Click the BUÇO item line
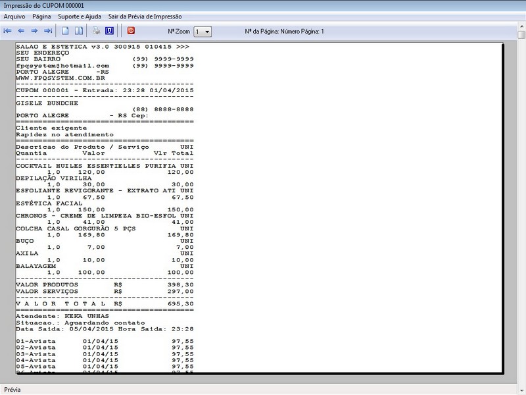Image resolution: width=526 pixels, height=395 pixels. pyautogui.click(x=105, y=241)
